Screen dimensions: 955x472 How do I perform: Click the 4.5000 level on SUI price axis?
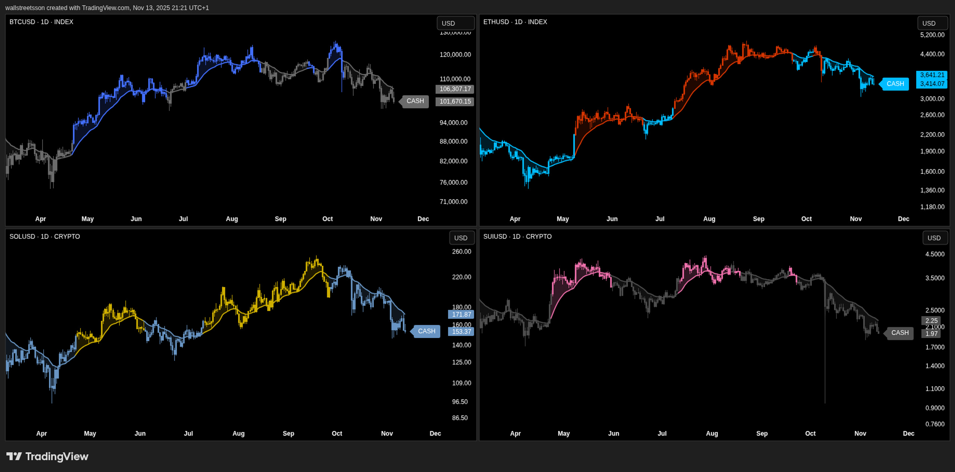(935, 254)
